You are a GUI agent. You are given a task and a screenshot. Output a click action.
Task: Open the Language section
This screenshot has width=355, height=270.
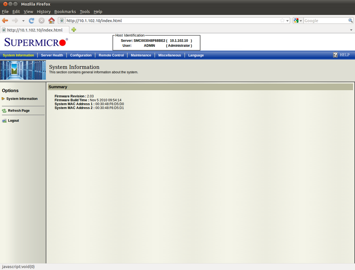coord(196,55)
